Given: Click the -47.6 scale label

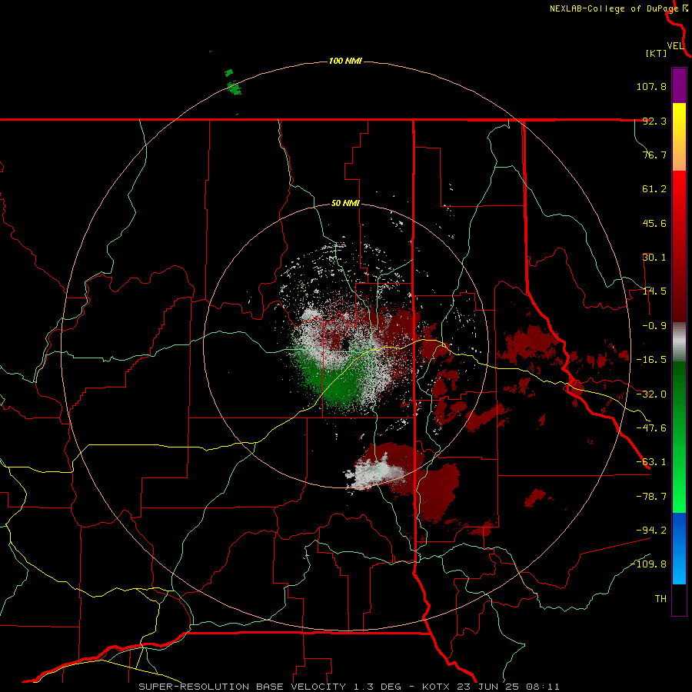Looking at the screenshot, I should pyautogui.click(x=651, y=428).
